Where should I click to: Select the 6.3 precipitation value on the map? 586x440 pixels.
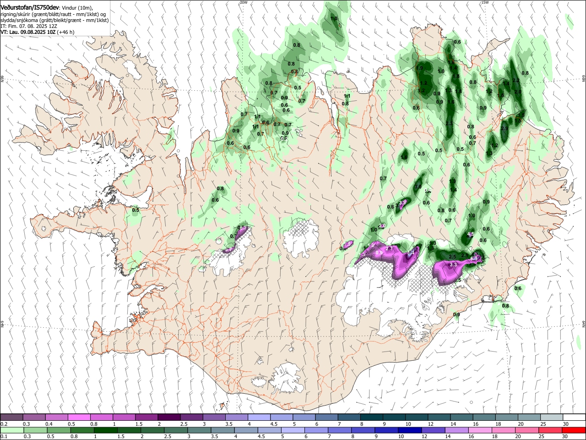[474, 259]
